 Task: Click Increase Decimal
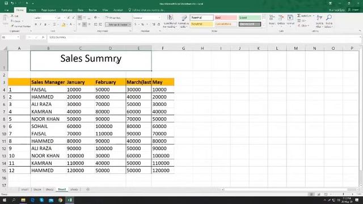[x=154, y=24]
